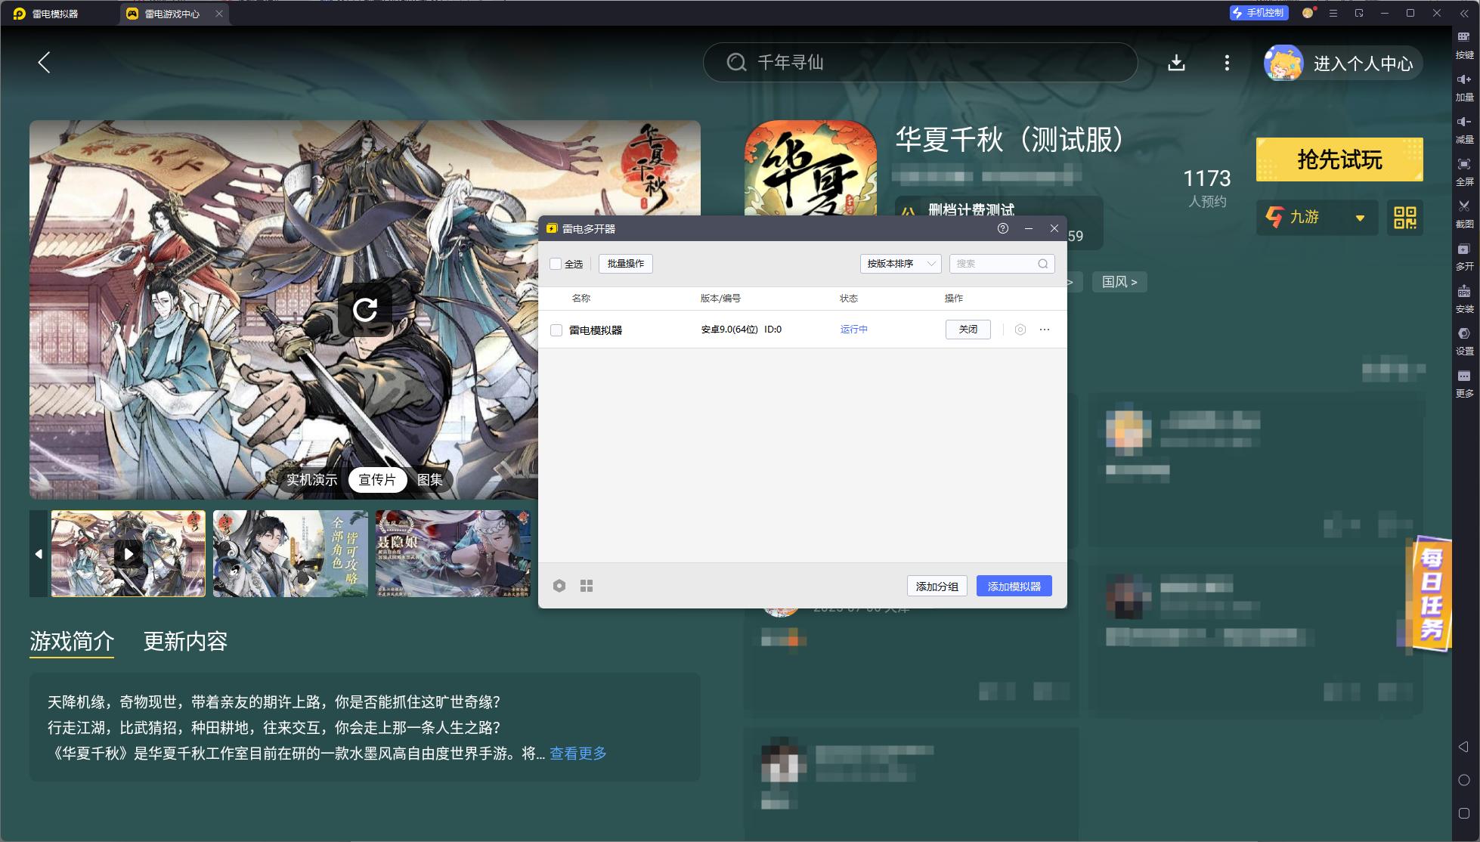Click the 添加模拟器 button
The height and width of the screenshot is (842, 1480).
[x=1014, y=587]
